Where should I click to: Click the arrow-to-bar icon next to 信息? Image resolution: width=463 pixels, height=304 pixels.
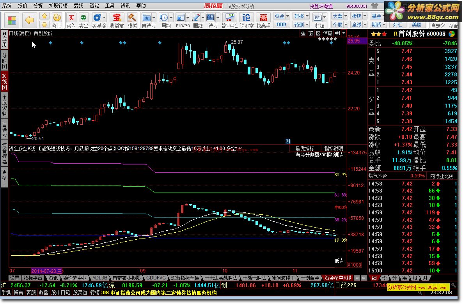pos(337,34)
